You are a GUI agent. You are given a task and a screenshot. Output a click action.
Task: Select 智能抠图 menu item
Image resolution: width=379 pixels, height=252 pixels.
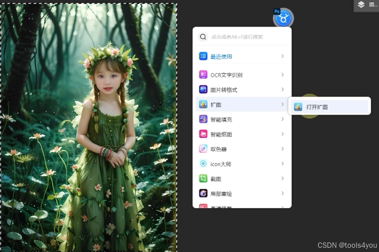tap(242, 134)
